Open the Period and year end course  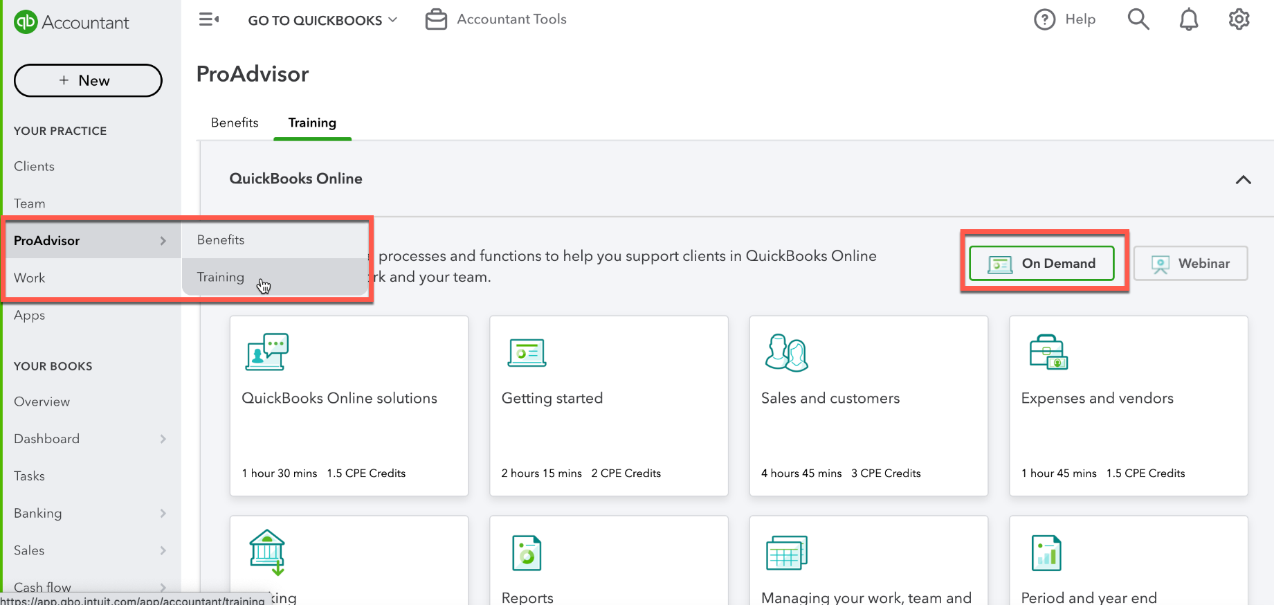tap(1129, 561)
